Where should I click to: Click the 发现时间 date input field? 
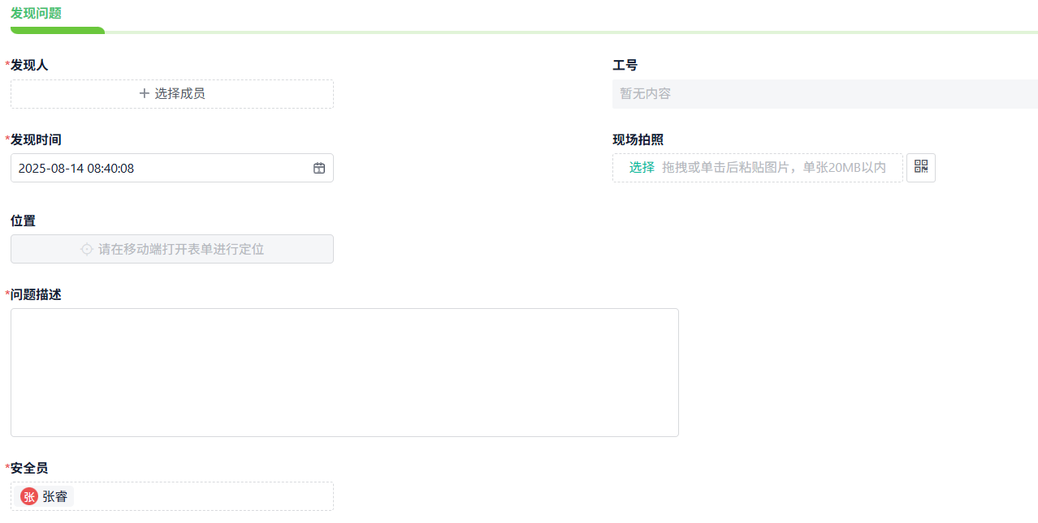point(162,168)
